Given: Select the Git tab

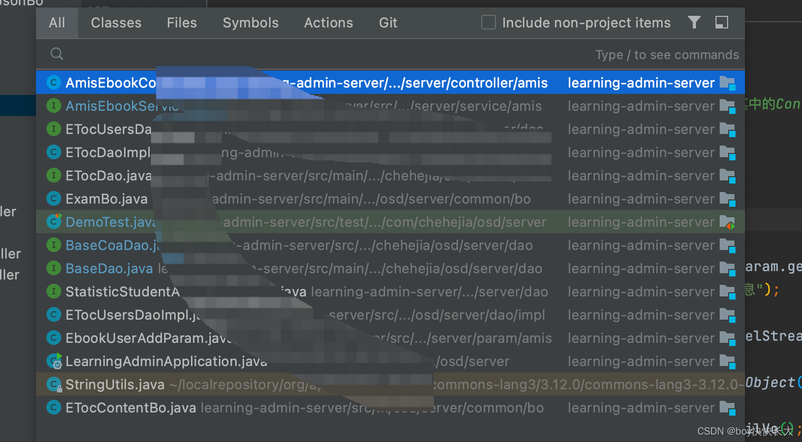Looking at the screenshot, I should (x=388, y=23).
